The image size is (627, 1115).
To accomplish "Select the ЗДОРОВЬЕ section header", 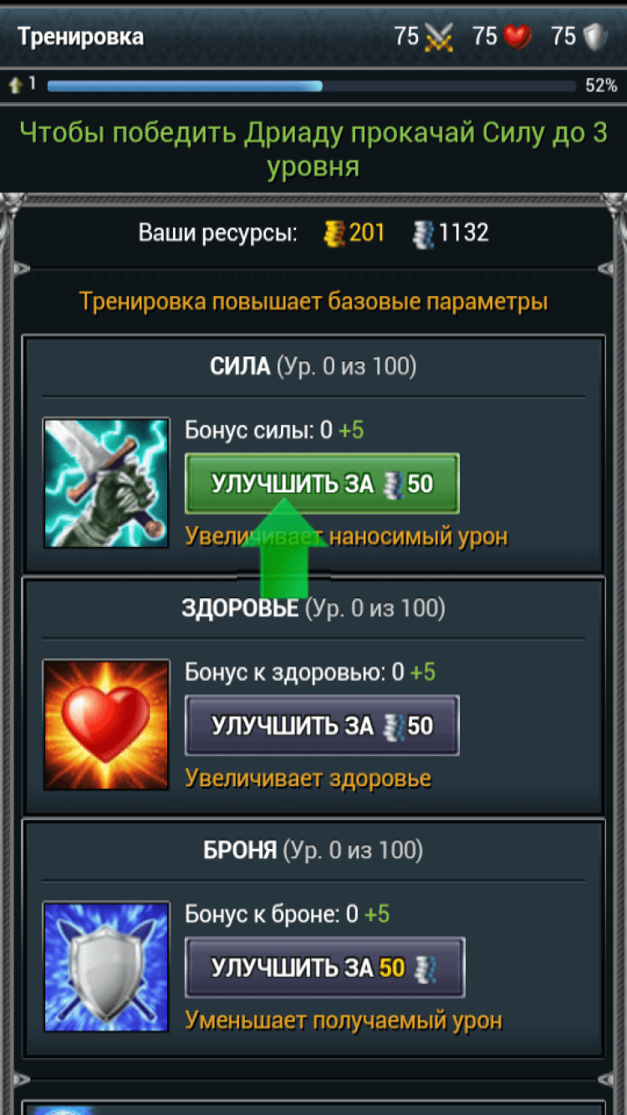I will (x=313, y=608).
